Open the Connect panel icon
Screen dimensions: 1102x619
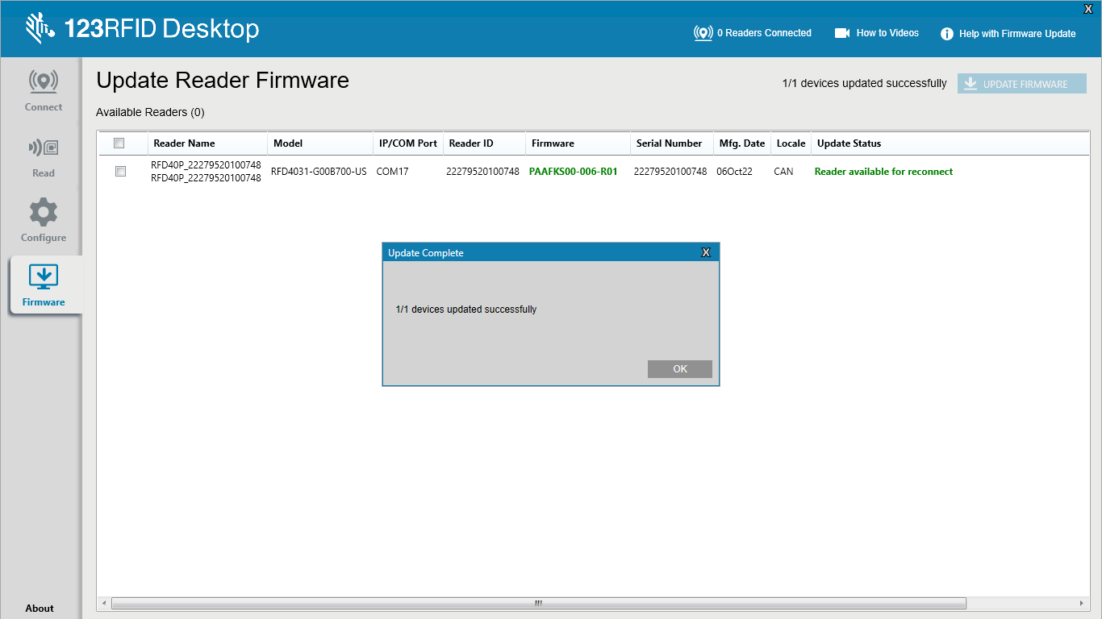[44, 81]
